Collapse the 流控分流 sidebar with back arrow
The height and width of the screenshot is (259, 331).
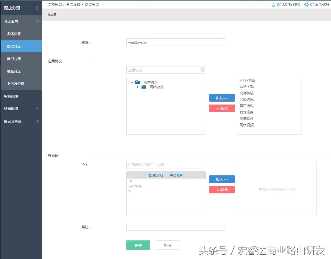point(37,8)
